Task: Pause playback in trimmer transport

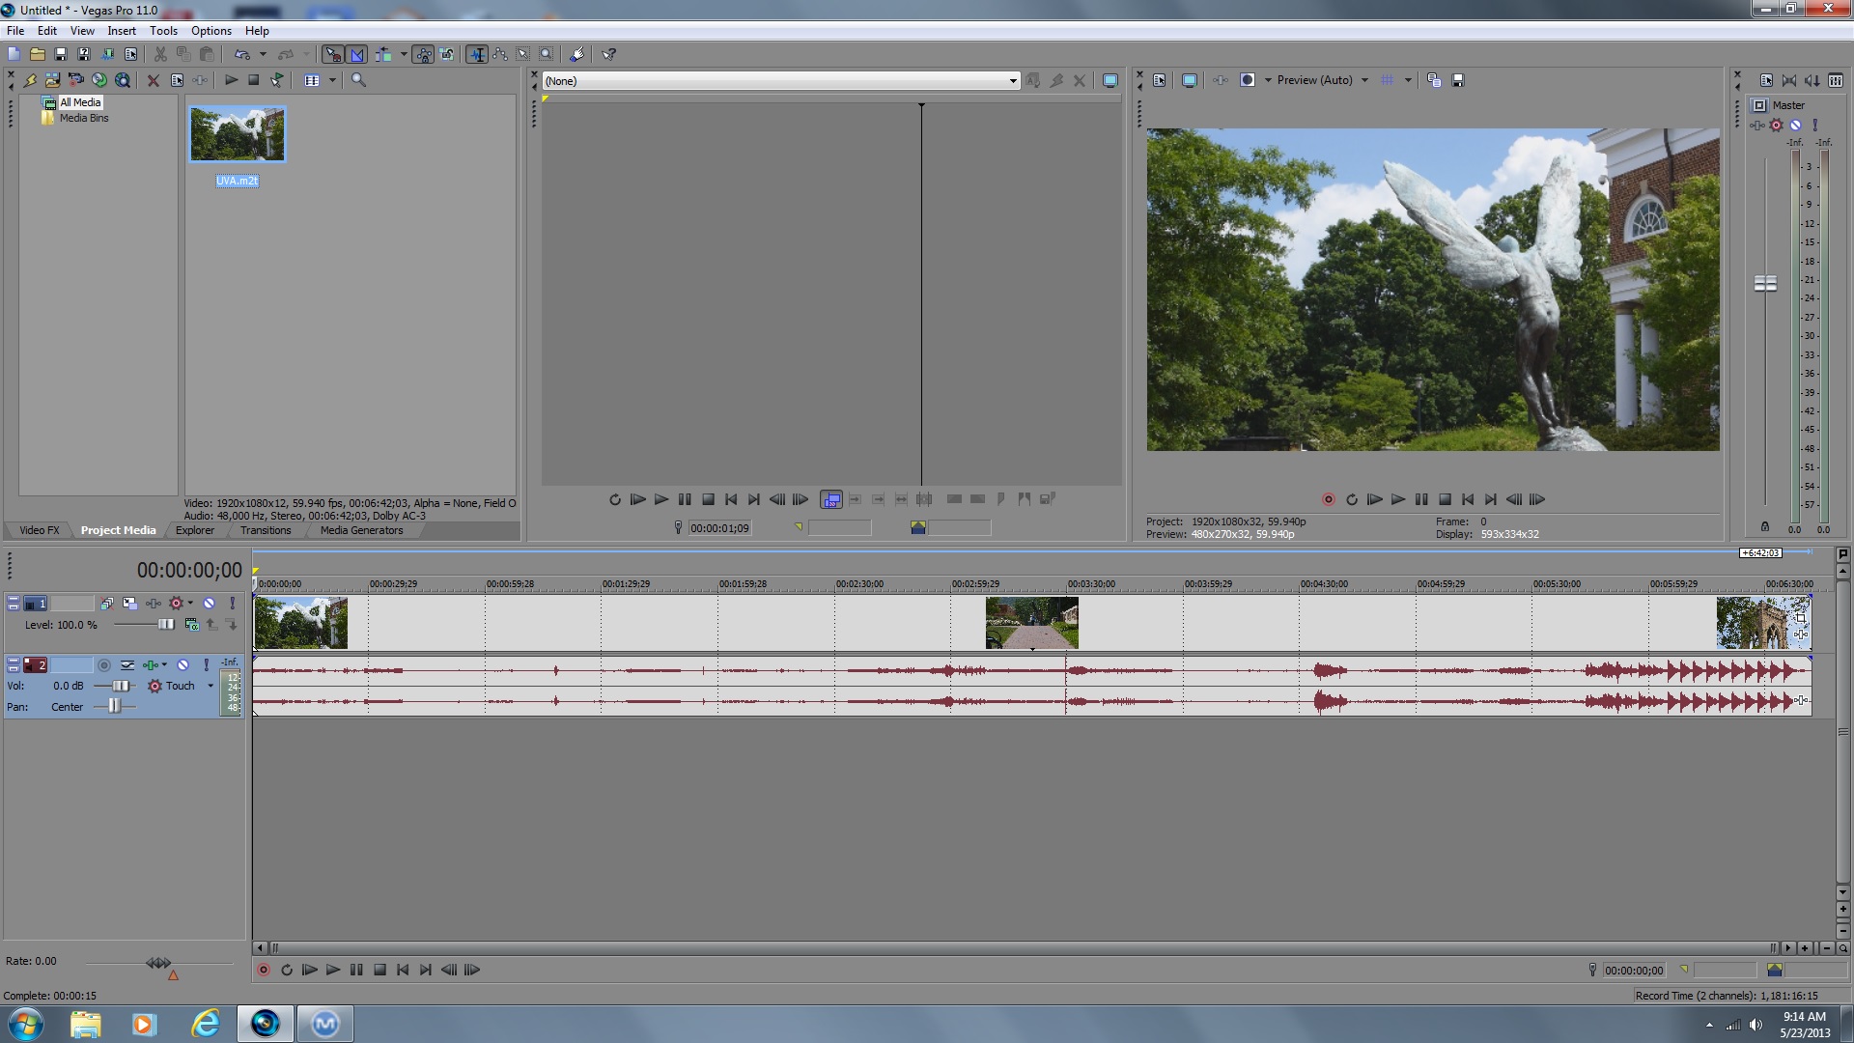Action: tap(685, 499)
